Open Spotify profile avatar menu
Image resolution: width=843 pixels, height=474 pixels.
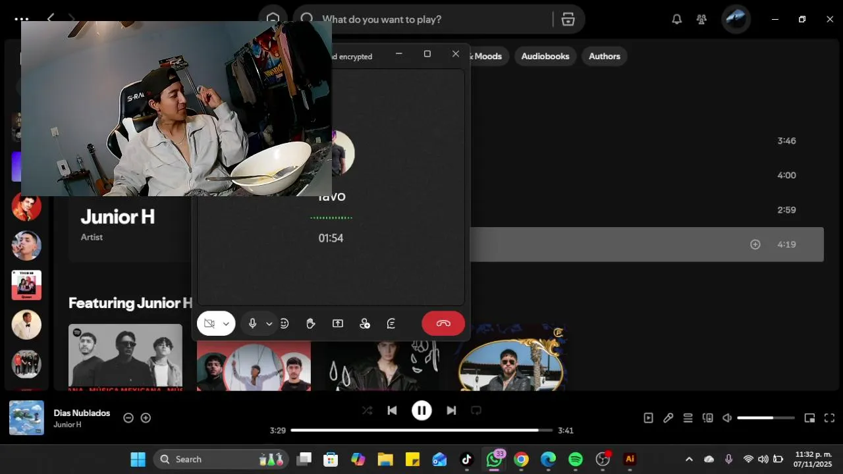[736, 19]
